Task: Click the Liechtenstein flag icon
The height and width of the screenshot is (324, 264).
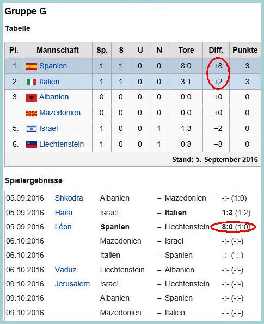Action: click(x=32, y=145)
